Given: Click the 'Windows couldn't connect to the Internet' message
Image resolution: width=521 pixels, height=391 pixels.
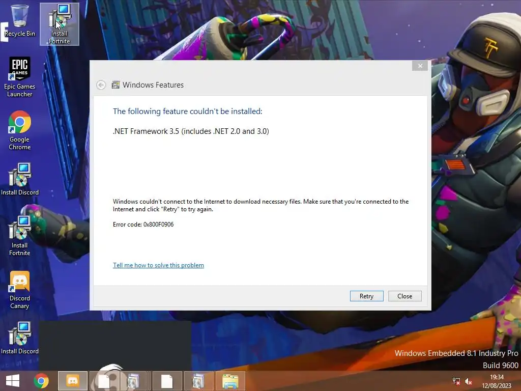Looking at the screenshot, I should coord(261,205).
